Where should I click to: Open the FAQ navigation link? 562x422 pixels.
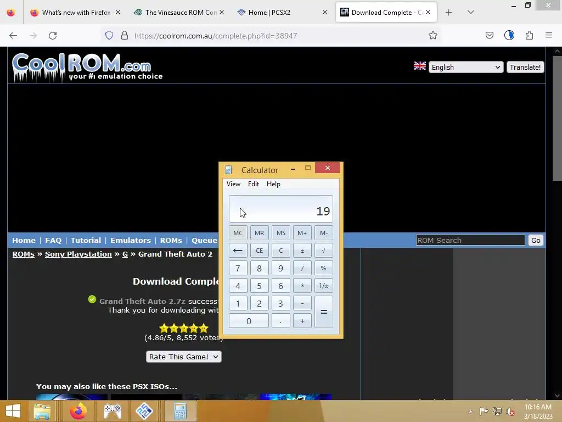[53, 241]
